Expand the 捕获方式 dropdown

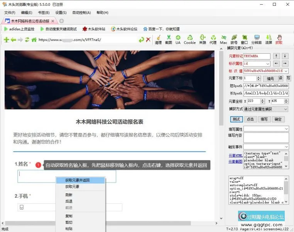(286, 109)
